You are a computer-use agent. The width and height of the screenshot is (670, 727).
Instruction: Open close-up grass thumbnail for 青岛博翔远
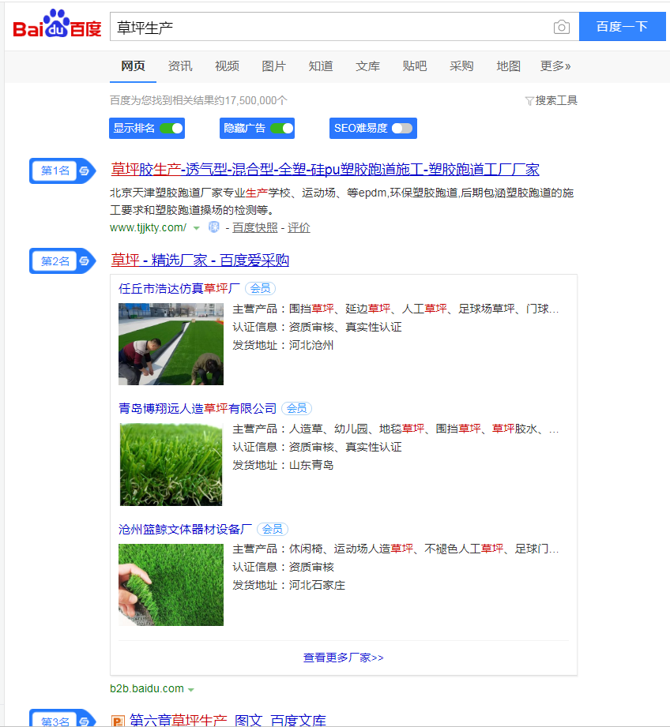[171, 464]
